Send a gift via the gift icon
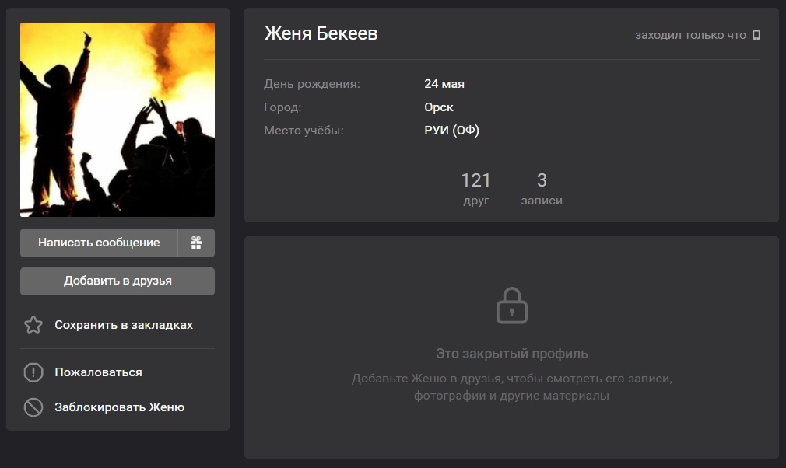786x468 pixels. pos(196,243)
